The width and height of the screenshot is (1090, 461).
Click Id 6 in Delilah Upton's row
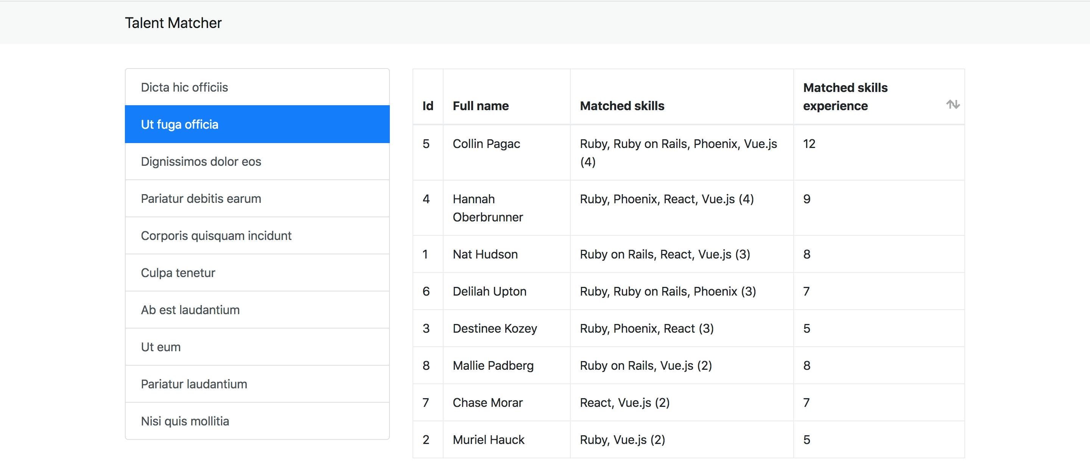pyautogui.click(x=426, y=291)
